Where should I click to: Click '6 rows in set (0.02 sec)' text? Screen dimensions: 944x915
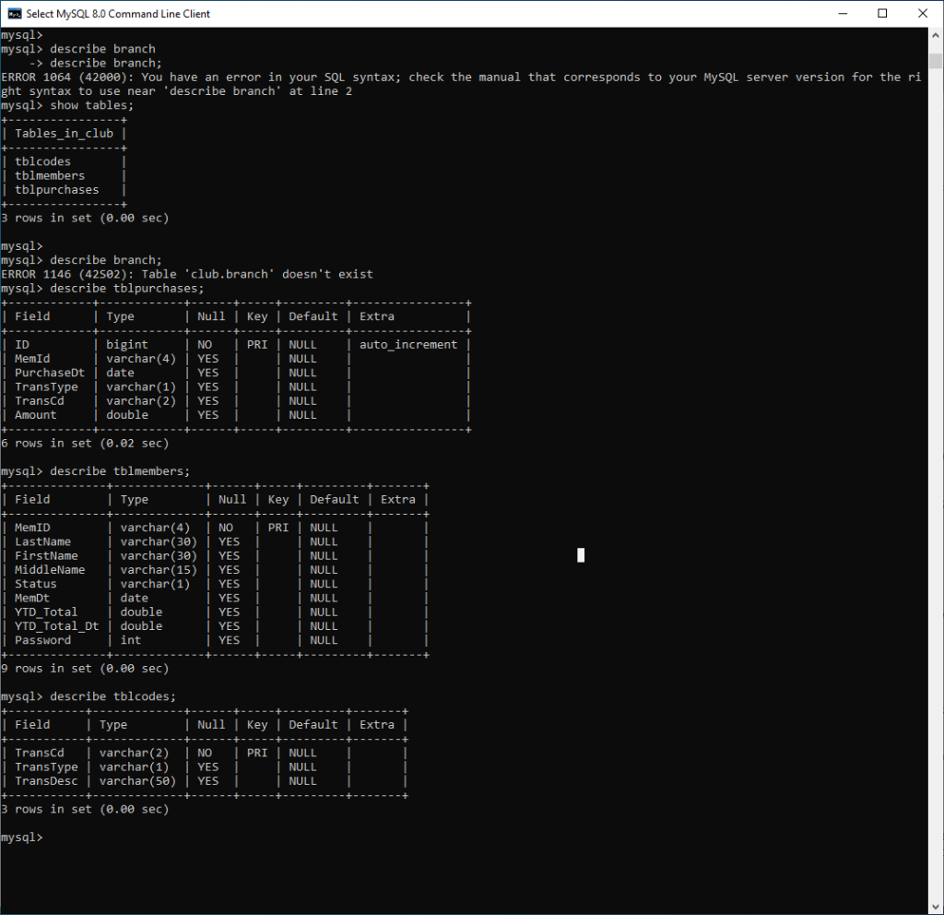(x=85, y=444)
